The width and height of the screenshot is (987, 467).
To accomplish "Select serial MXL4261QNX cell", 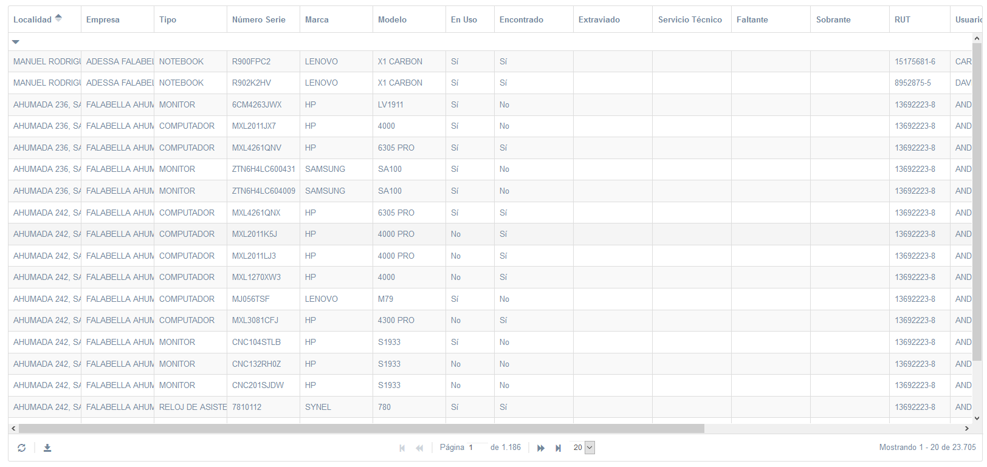I will point(263,213).
